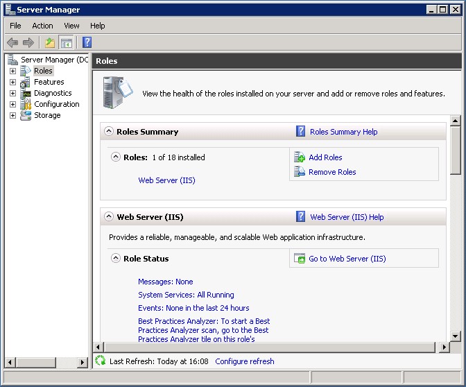Expand the Diagnostics tree node
The image size is (466, 387).
pos(12,93)
